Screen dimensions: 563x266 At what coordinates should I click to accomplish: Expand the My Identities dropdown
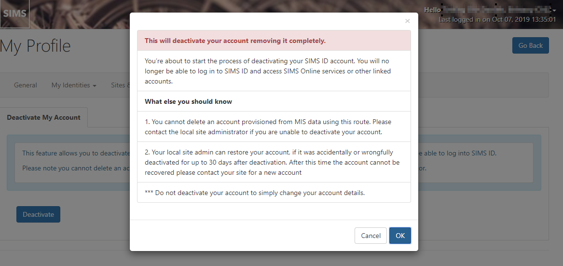[x=74, y=85]
